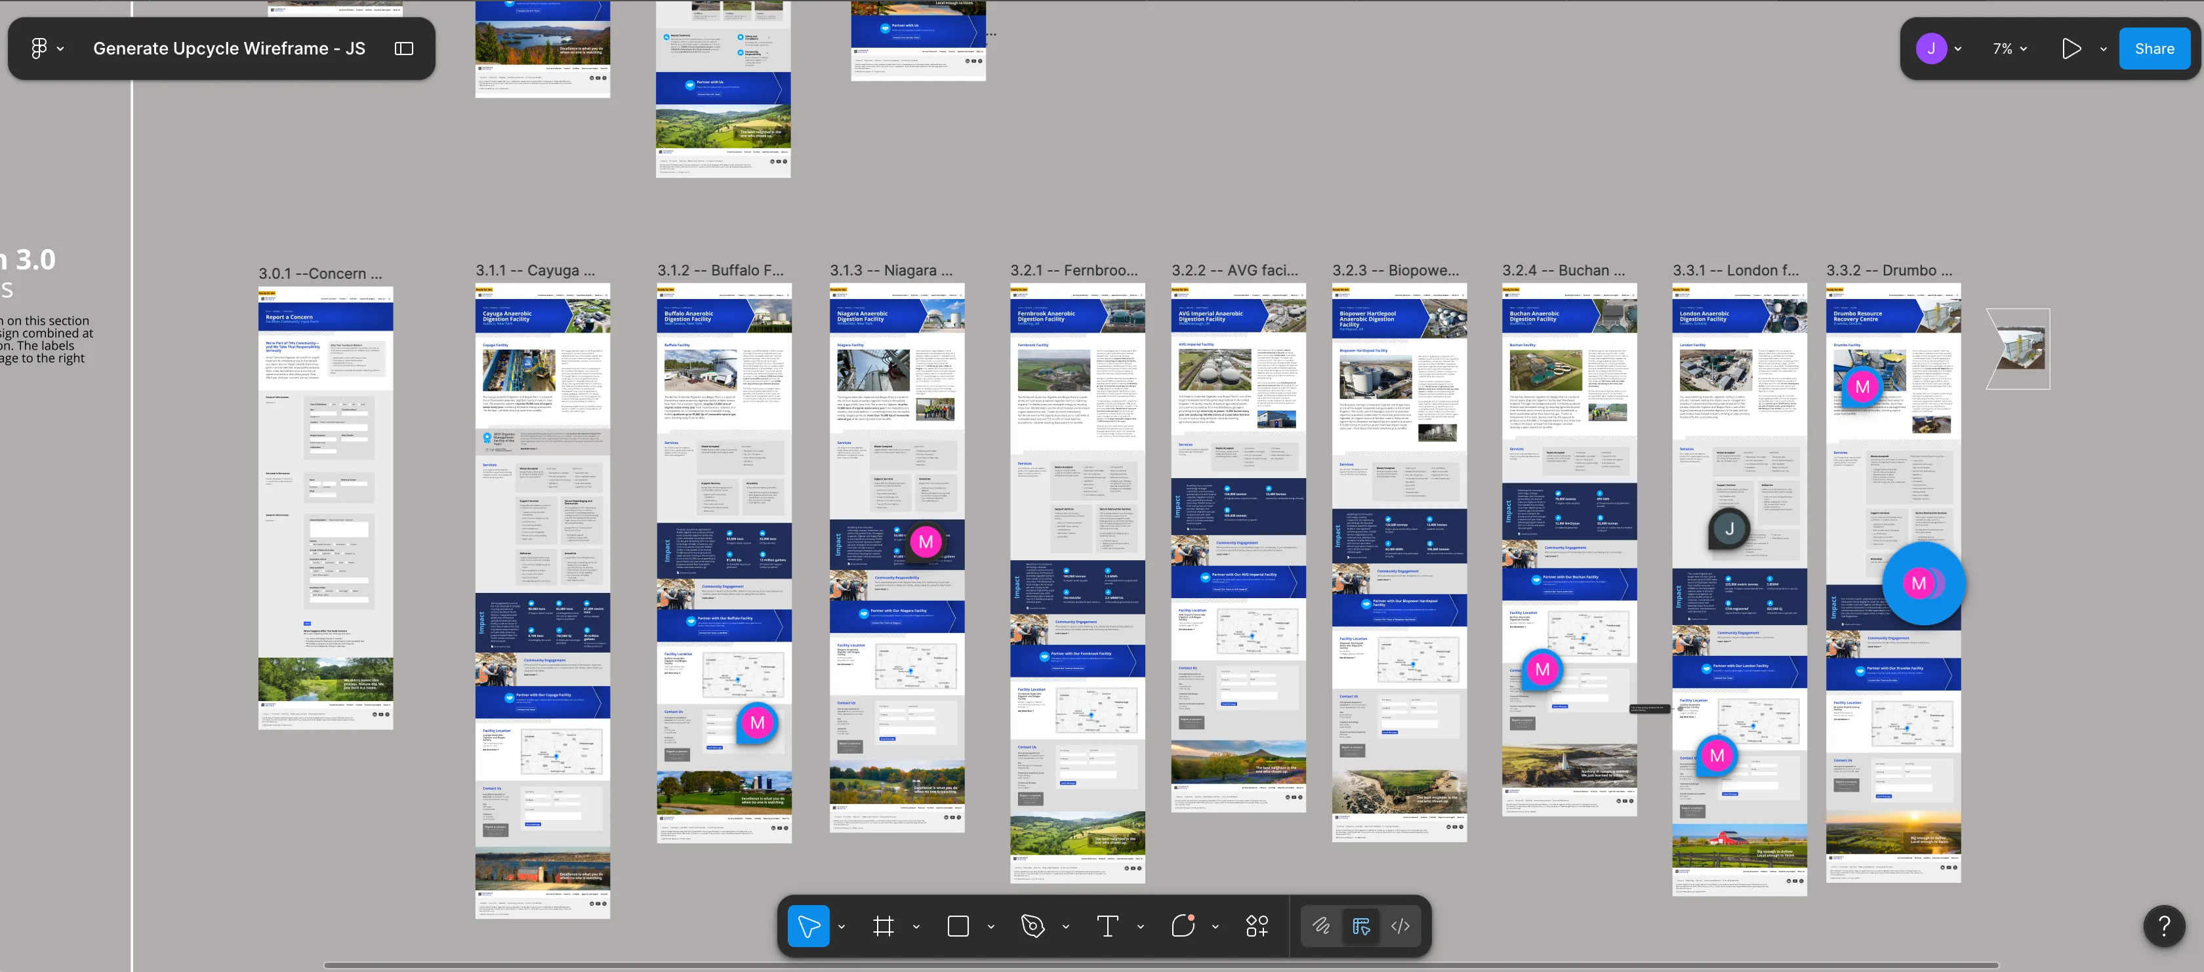Open the Figma main menu icon
This screenshot has width=2204, height=972.
click(39, 49)
